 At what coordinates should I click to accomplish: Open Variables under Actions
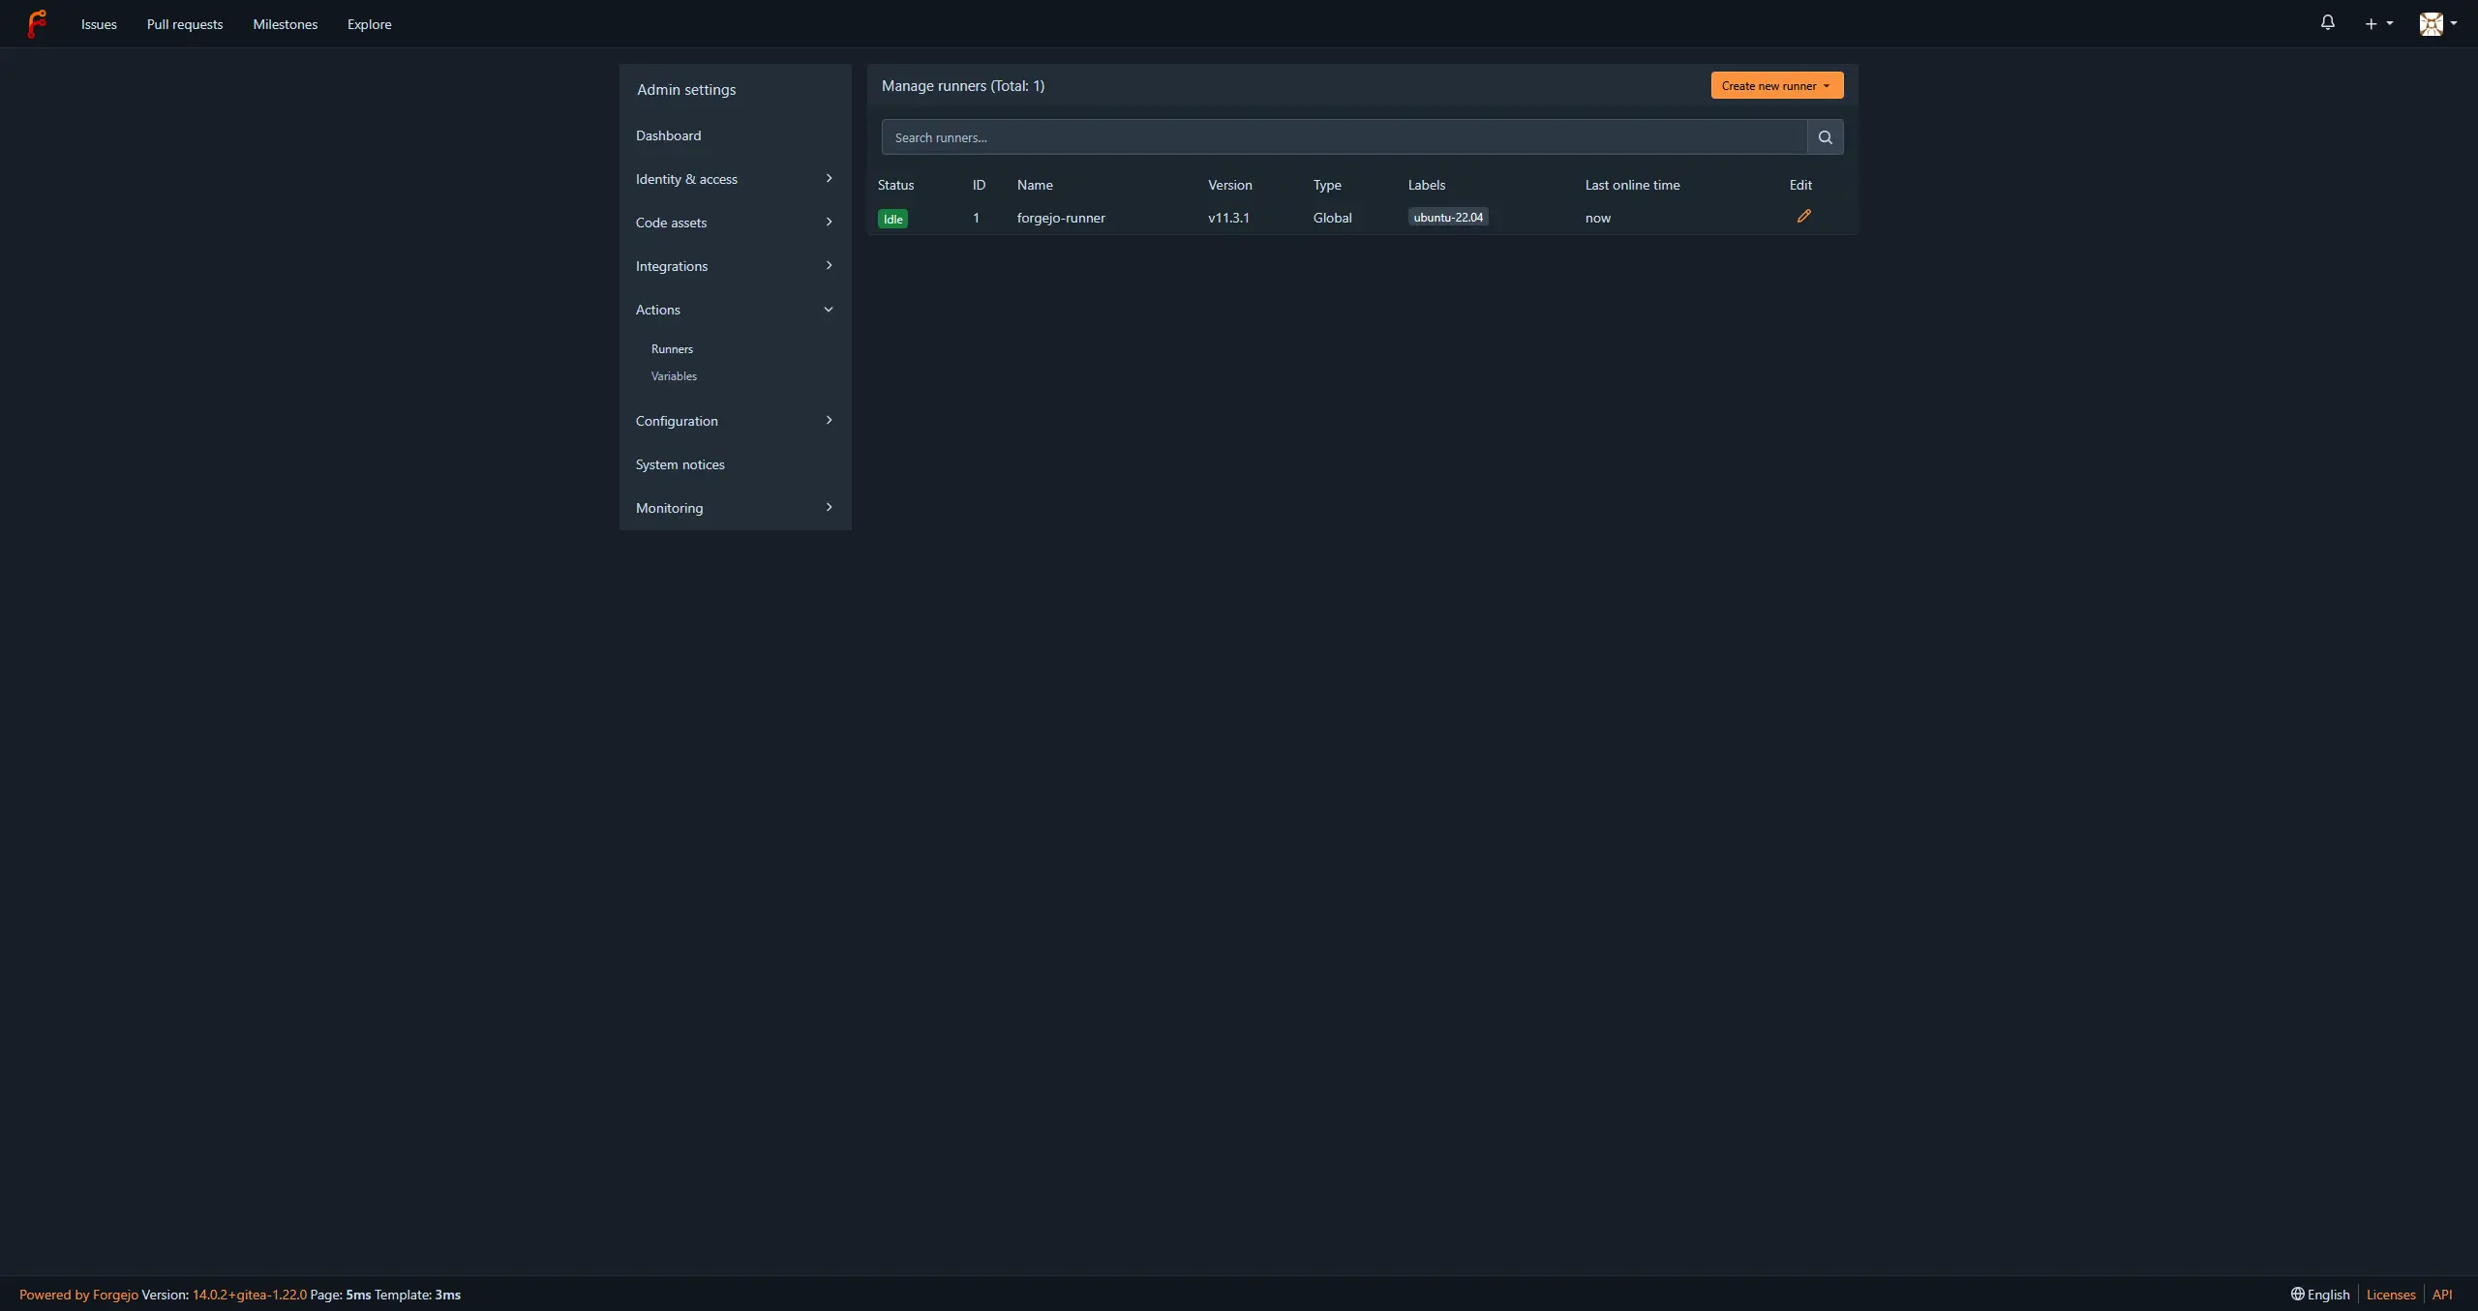[673, 376]
